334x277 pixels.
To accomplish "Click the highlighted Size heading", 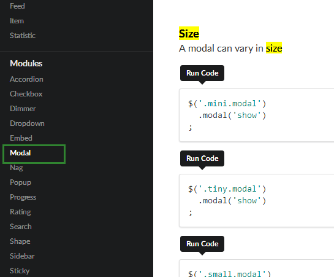I will [x=189, y=34].
